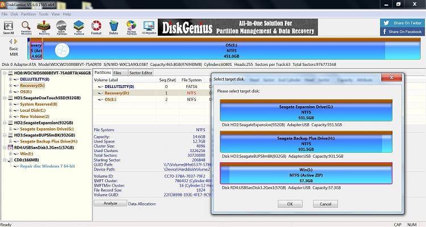Select Seagate Backup Plus Drive(H:) tree item

(x=49, y=141)
